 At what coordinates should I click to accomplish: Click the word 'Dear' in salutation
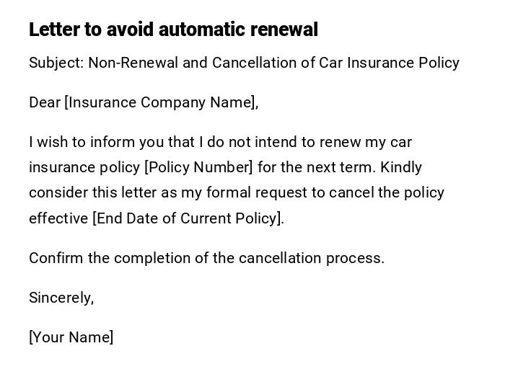[x=45, y=102]
